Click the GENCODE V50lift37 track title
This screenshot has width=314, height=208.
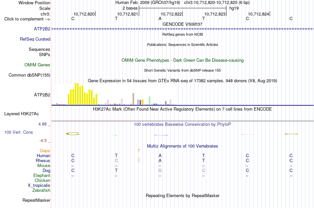(x=182, y=24)
